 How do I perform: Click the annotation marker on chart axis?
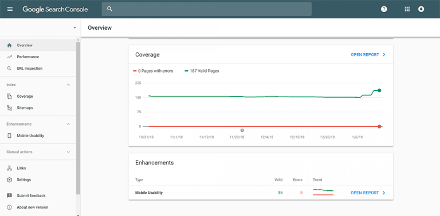tap(242, 130)
